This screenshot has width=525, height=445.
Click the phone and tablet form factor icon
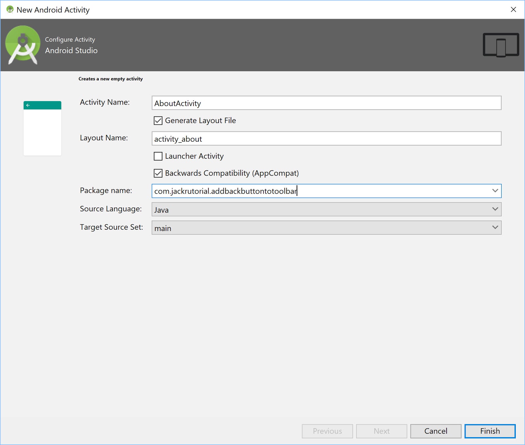500,45
